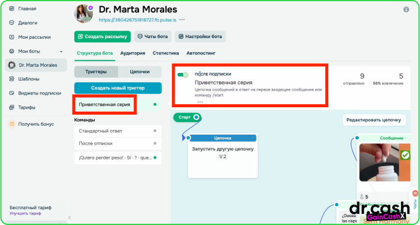Click the Улучшить тариф link
The width and height of the screenshot is (420, 225).
point(25,213)
